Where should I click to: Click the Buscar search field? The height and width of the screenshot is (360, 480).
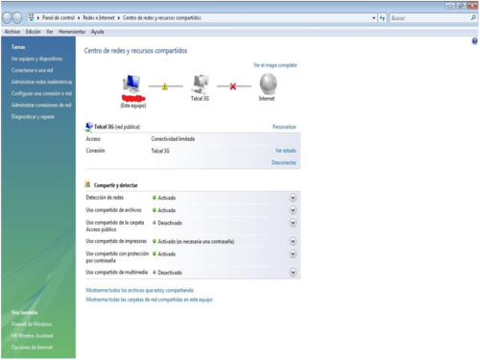(x=429, y=18)
